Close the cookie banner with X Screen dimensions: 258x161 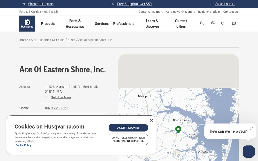click(x=152, y=120)
